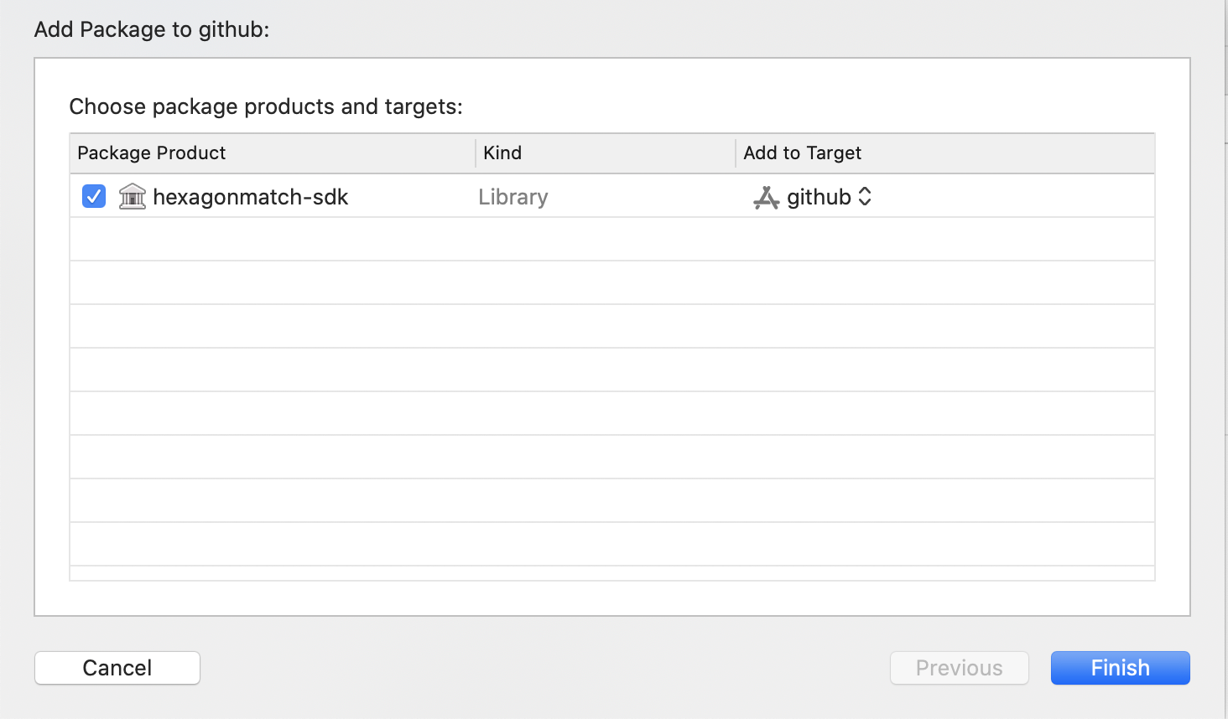1228x719 pixels.
Task: Click the Add to Target column header
Action: (x=802, y=153)
